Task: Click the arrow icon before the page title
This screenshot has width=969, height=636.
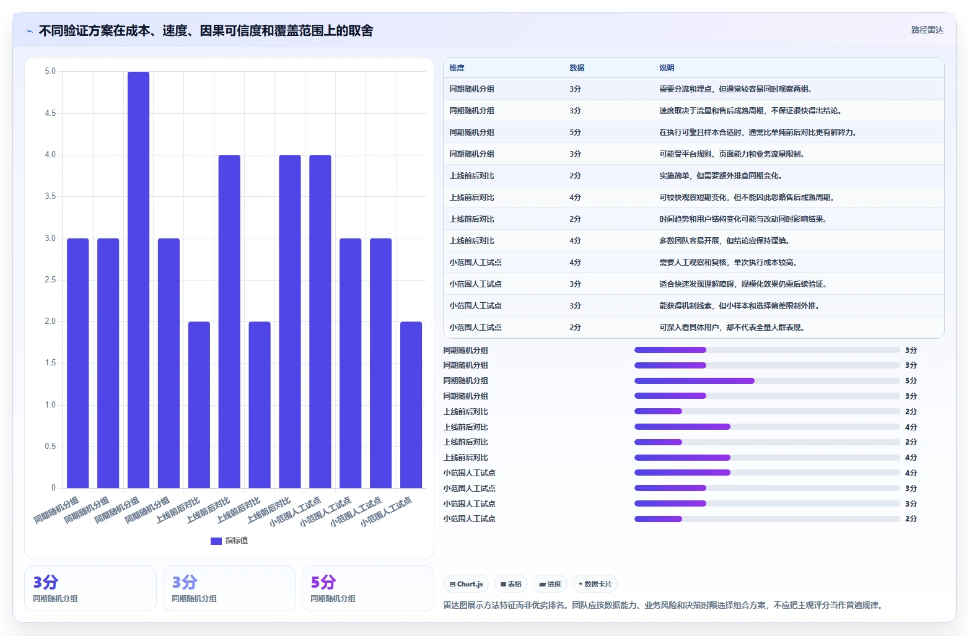Action: tap(29, 31)
